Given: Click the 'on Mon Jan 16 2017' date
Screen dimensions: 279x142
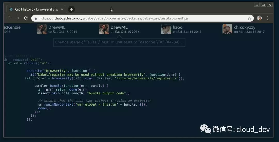Looking at the screenshot, I should click(249, 32).
